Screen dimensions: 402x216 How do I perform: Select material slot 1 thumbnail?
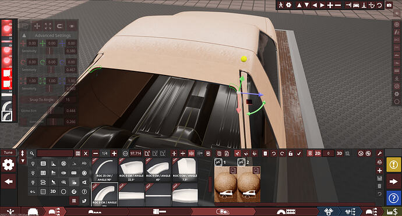pyautogui.click(x=225, y=184)
